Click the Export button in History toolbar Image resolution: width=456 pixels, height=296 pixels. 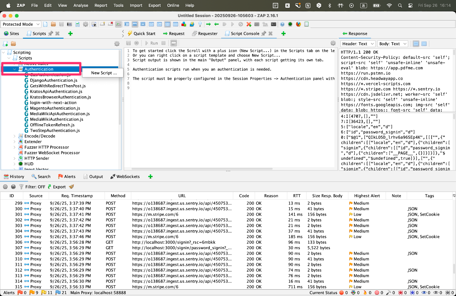click(57, 187)
